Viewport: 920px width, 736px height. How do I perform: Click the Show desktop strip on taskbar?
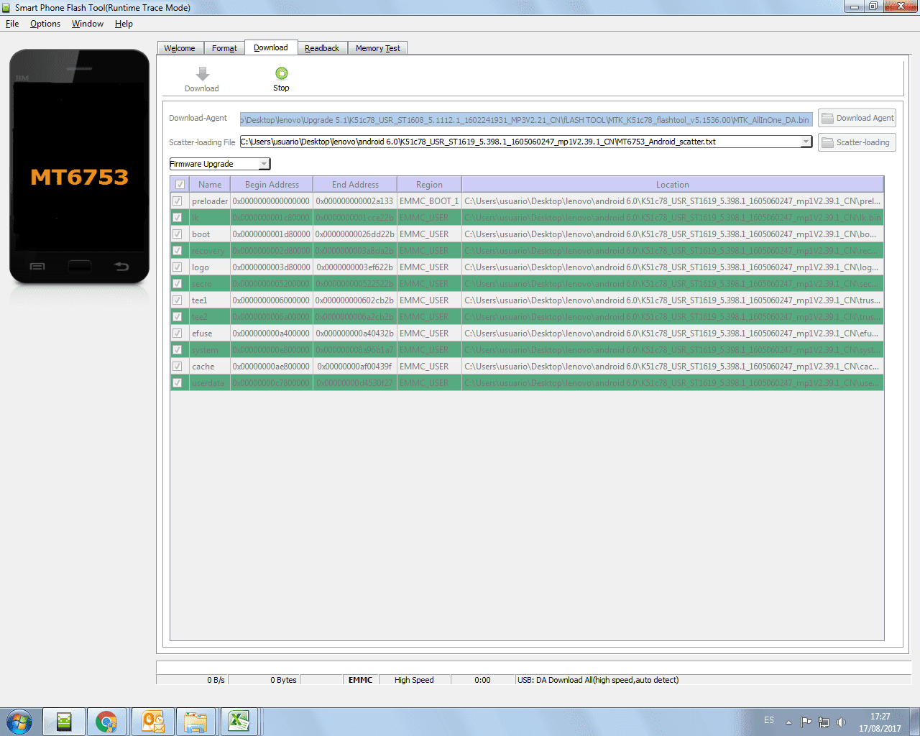click(915, 722)
